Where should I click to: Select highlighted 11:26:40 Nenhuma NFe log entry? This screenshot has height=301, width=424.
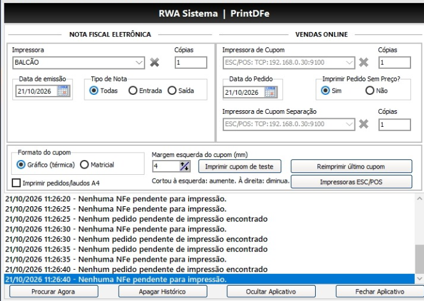point(209,279)
